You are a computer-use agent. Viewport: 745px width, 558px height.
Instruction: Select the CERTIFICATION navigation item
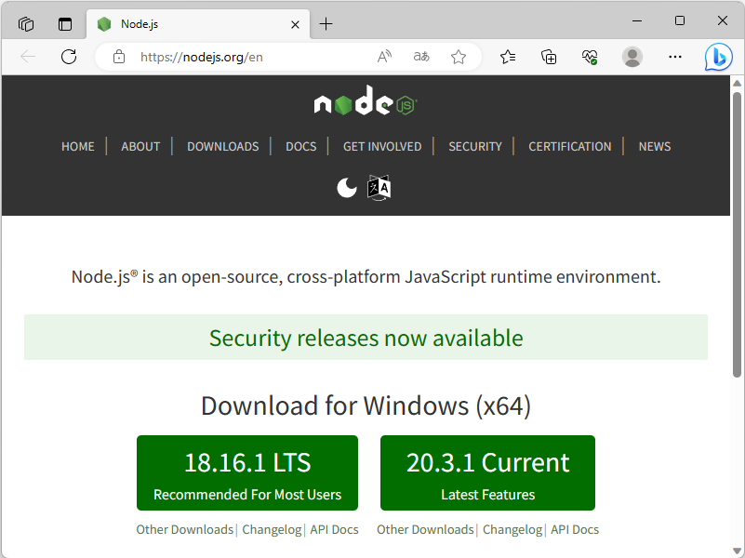click(x=569, y=146)
